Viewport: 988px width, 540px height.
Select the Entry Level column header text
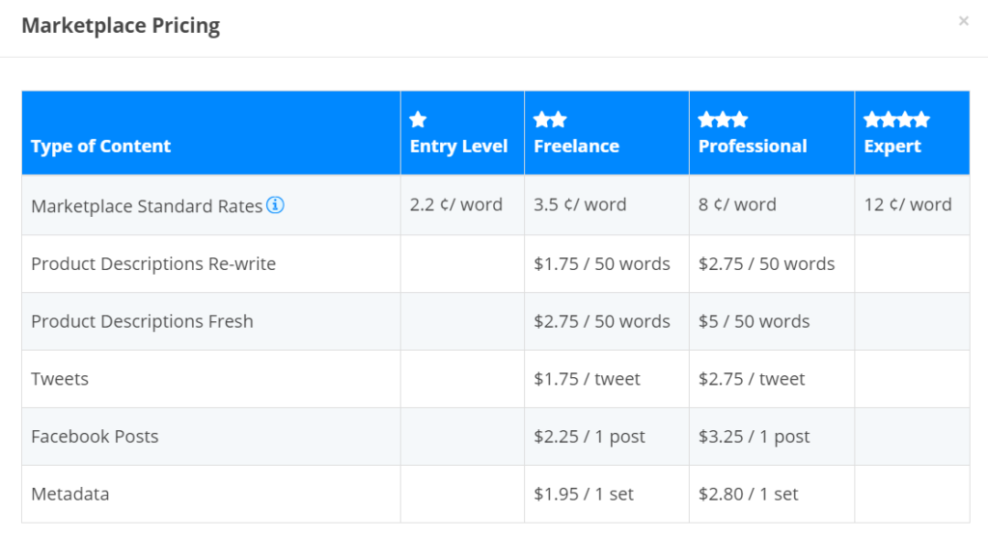tap(458, 146)
